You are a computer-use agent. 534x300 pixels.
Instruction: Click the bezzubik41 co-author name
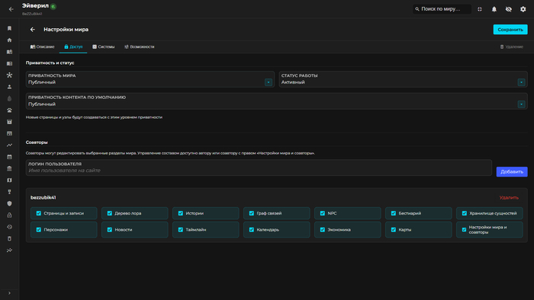coord(43,197)
